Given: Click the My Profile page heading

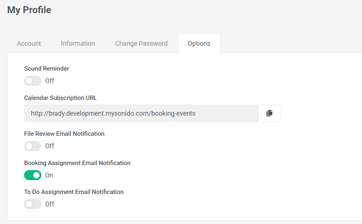Looking at the screenshot, I should [x=29, y=10].
